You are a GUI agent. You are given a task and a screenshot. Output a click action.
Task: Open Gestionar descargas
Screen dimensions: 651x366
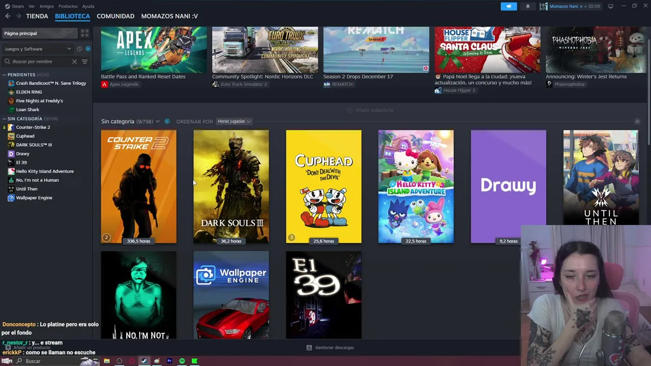[x=330, y=348]
